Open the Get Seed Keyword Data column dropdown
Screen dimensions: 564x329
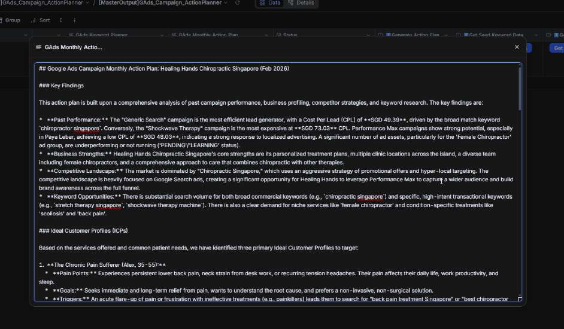pos(536,35)
